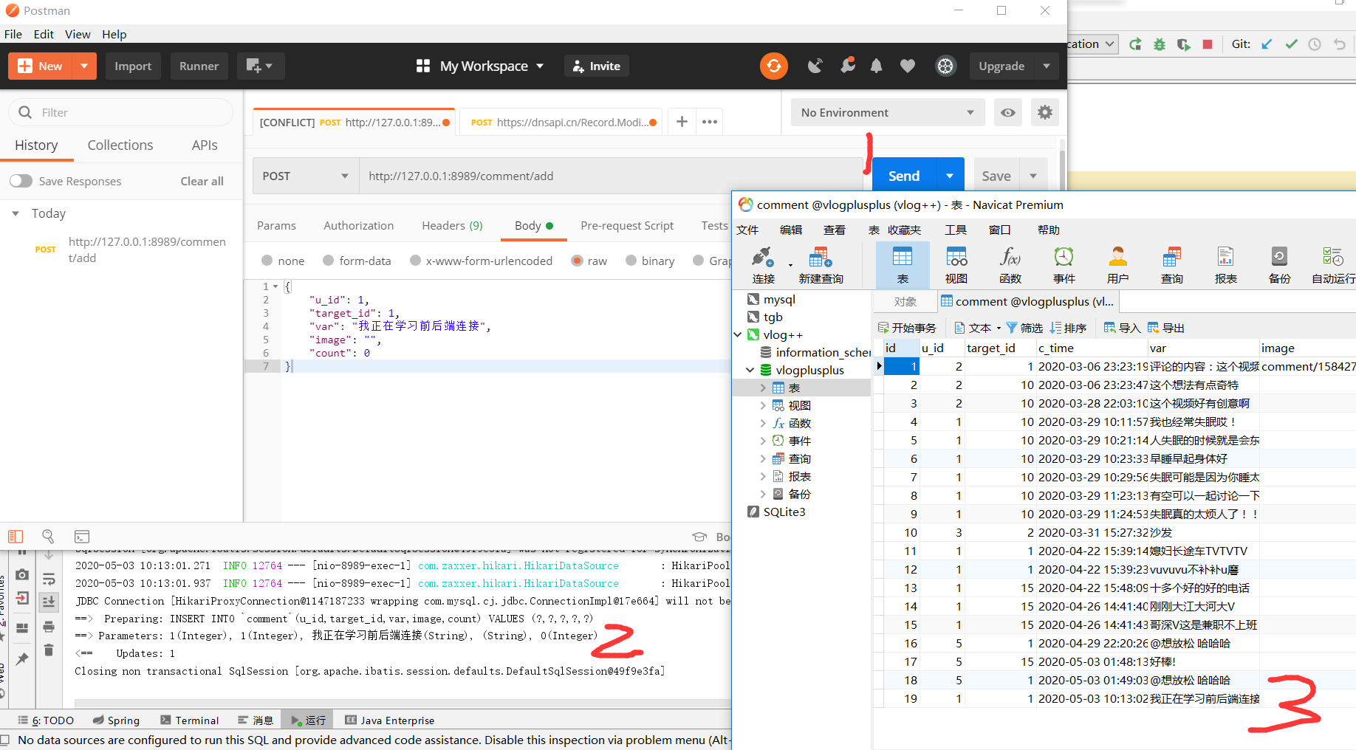Select Navicat Event (事件) toolbar icon

tap(1064, 265)
